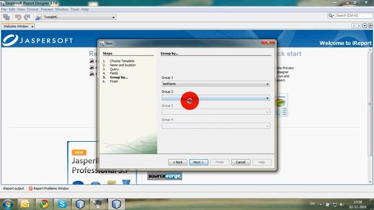Click the disabled Group 4 dropdown

coord(216,126)
